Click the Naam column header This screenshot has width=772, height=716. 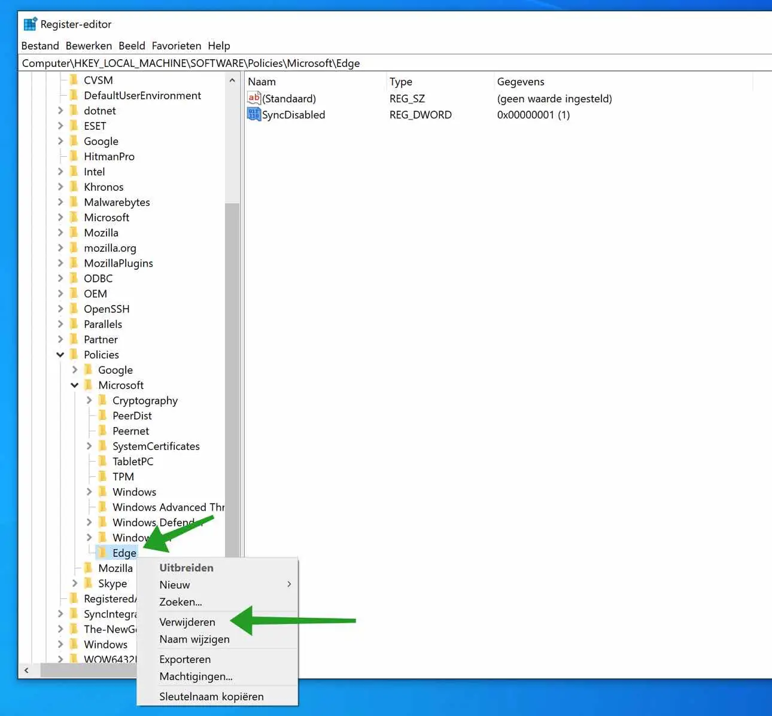point(315,82)
